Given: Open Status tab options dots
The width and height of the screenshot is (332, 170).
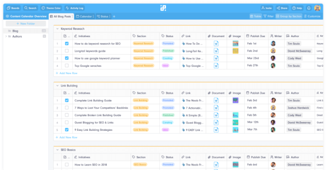Looking at the screenshot, I should point(110,16).
